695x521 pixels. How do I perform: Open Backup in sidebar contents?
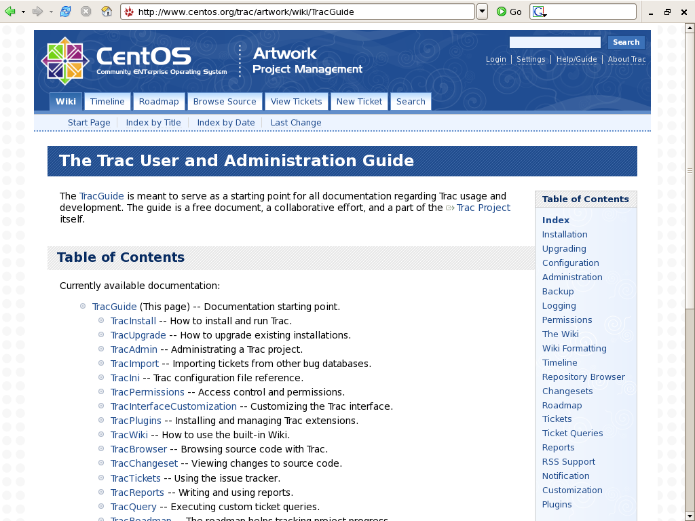[558, 291]
